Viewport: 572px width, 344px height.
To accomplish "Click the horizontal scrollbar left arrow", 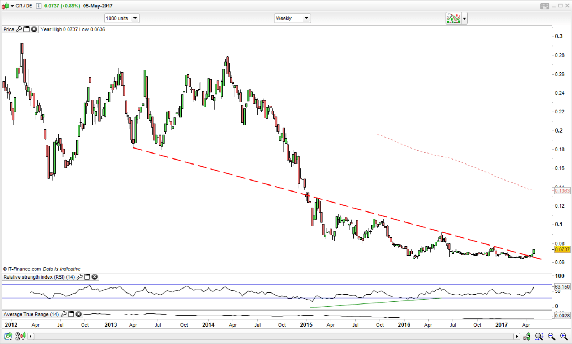I will [31, 336].
